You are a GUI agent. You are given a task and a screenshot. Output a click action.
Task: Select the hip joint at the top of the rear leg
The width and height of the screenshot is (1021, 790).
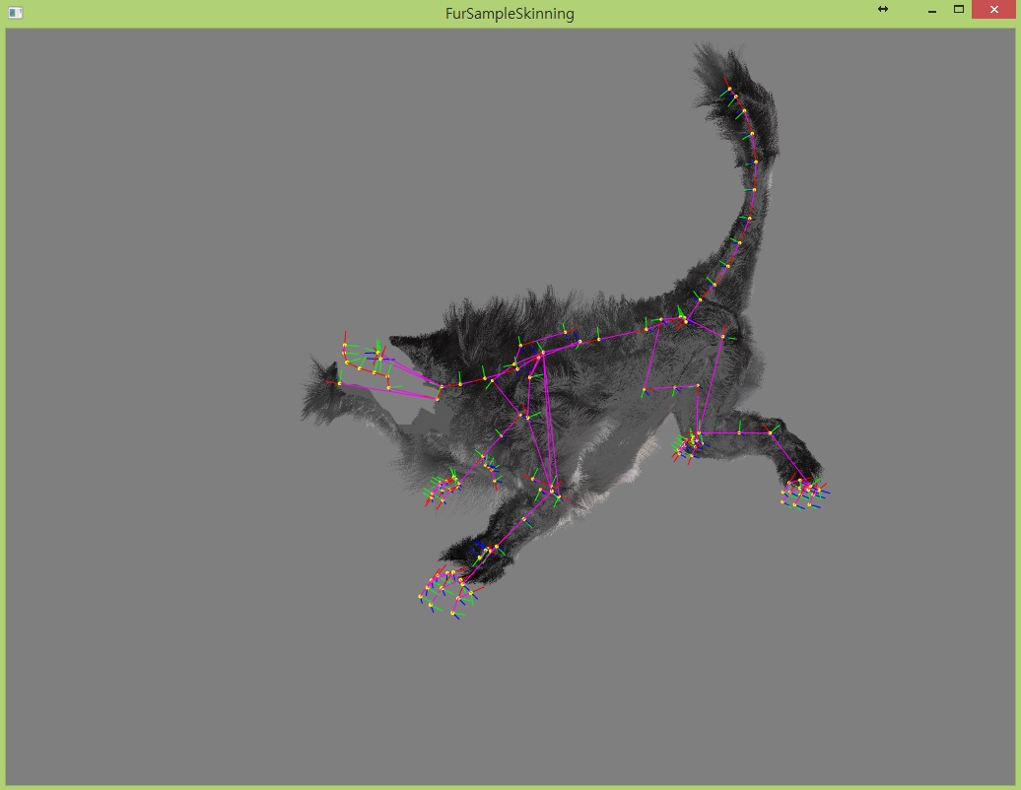click(722, 336)
